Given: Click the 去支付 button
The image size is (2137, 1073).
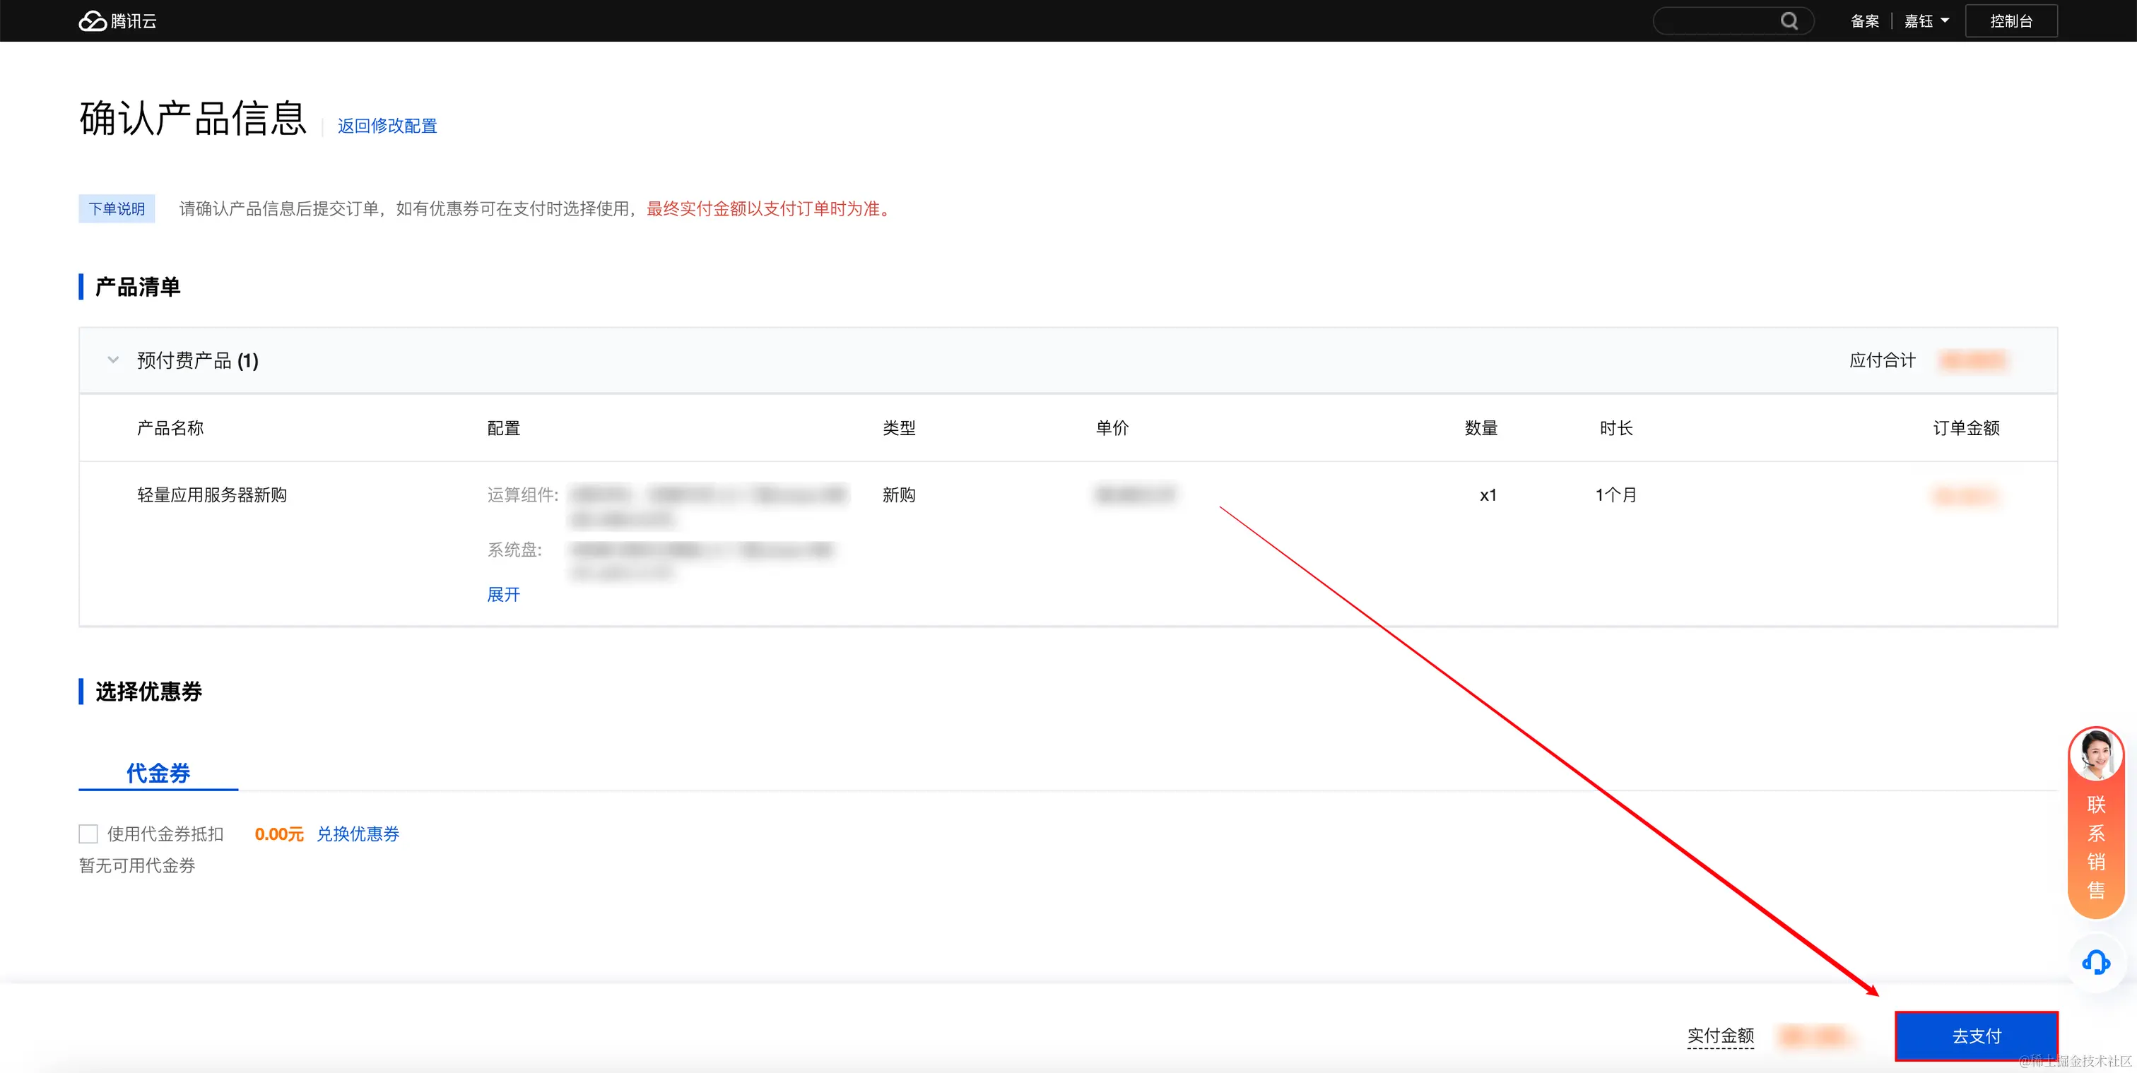Looking at the screenshot, I should (x=1975, y=1035).
